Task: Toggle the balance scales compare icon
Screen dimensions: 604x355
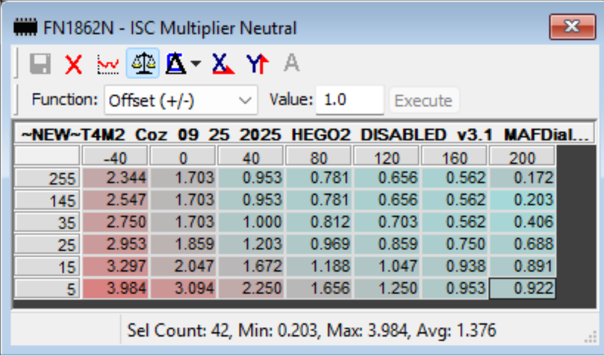Action: [x=142, y=64]
